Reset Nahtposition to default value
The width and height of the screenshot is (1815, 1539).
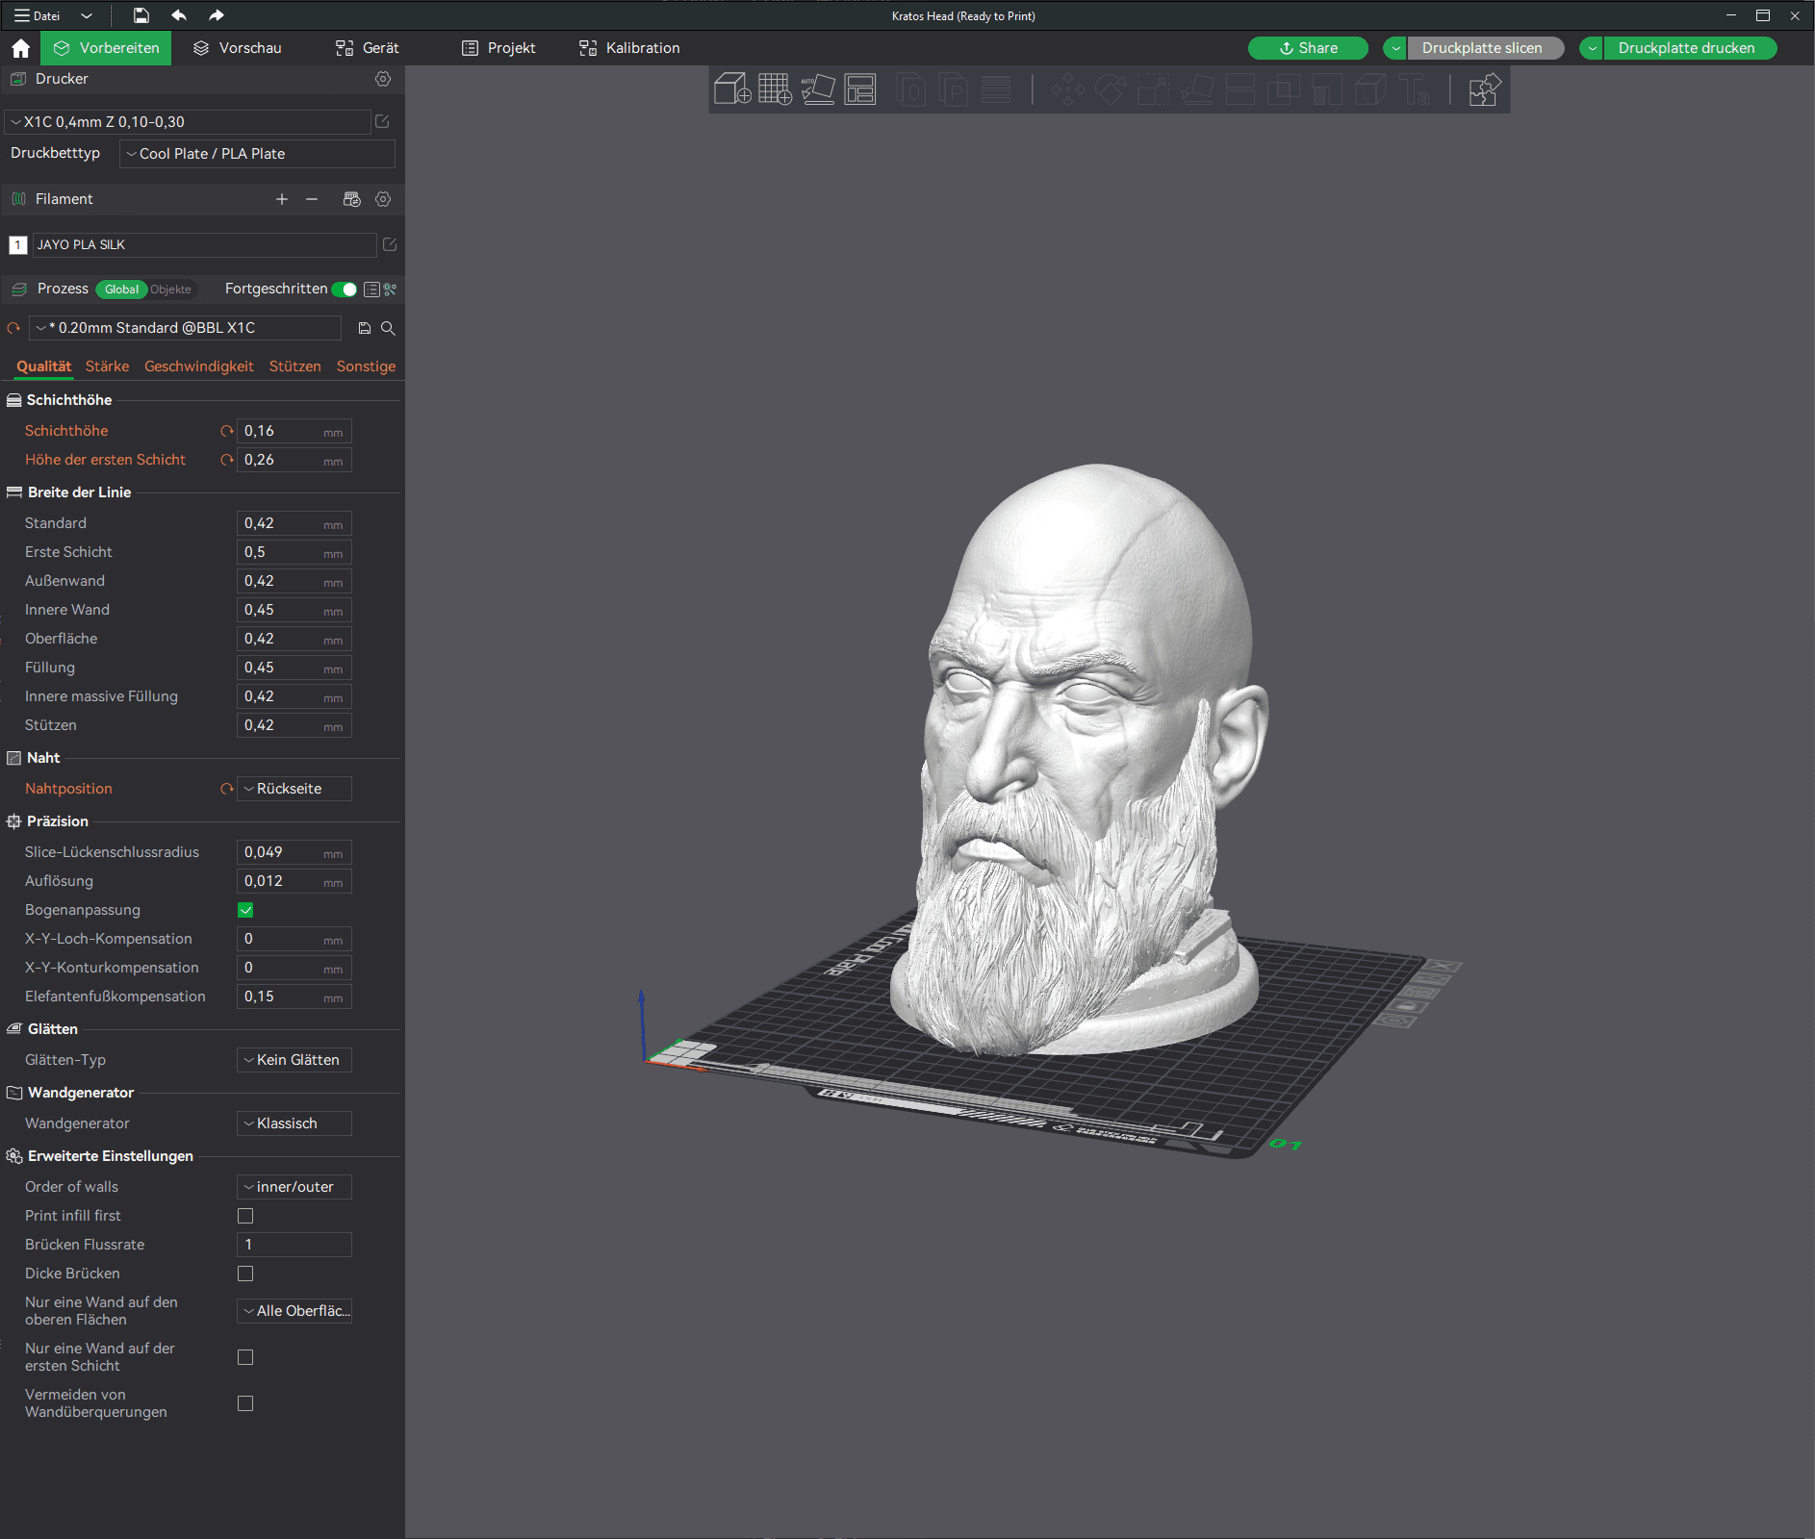pyautogui.click(x=226, y=789)
